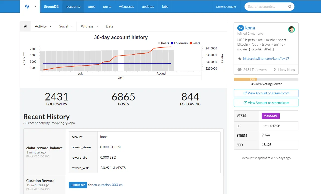The height and width of the screenshot is (194, 321).
Task: Click View Account on steemd.com button
Action: 266,103
